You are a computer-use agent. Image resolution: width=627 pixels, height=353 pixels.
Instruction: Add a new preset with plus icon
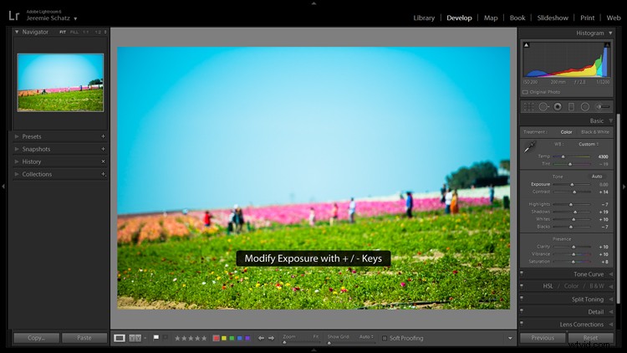(103, 136)
